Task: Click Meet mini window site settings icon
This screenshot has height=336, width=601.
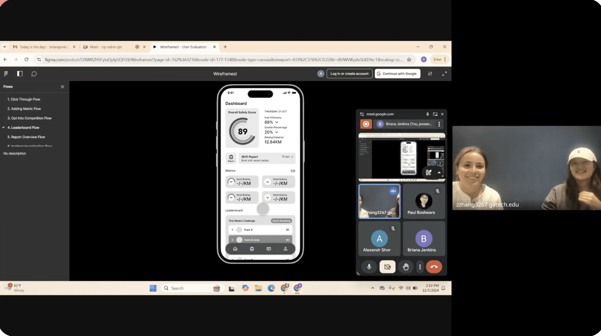Action: (x=362, y=114)
